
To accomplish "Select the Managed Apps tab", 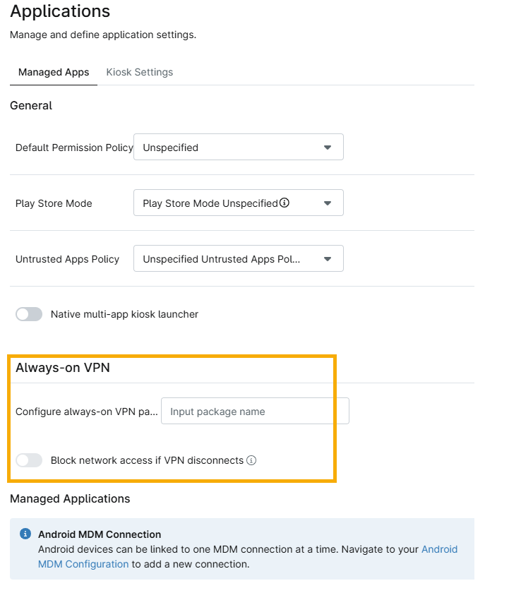I will pos(54,72).
